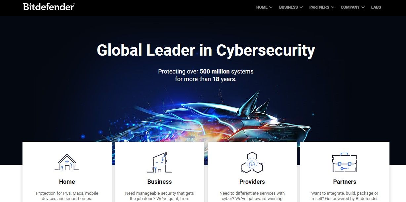Select the Partners briefcase icon
This screenshot has width=406, height=202.
point(345,162)
